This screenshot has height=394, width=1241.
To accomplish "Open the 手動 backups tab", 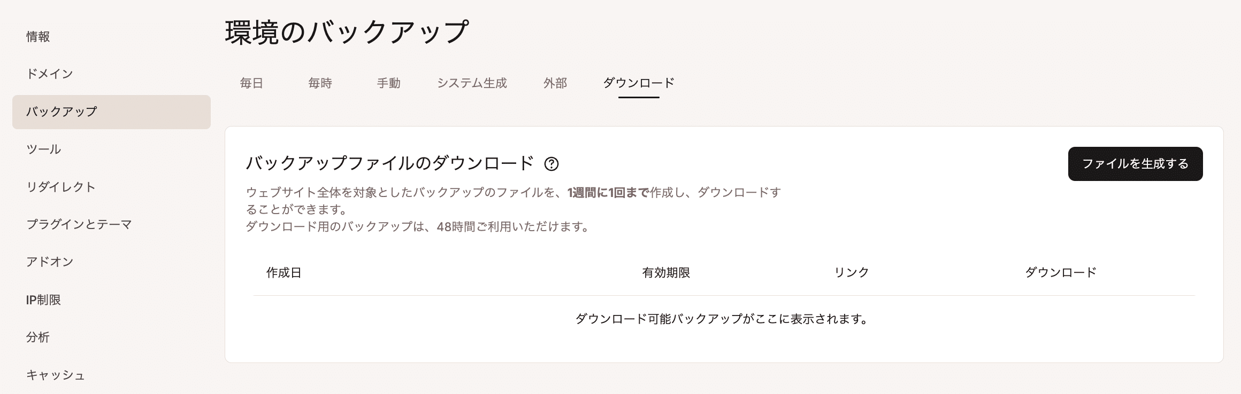I will tap(389, 83).
